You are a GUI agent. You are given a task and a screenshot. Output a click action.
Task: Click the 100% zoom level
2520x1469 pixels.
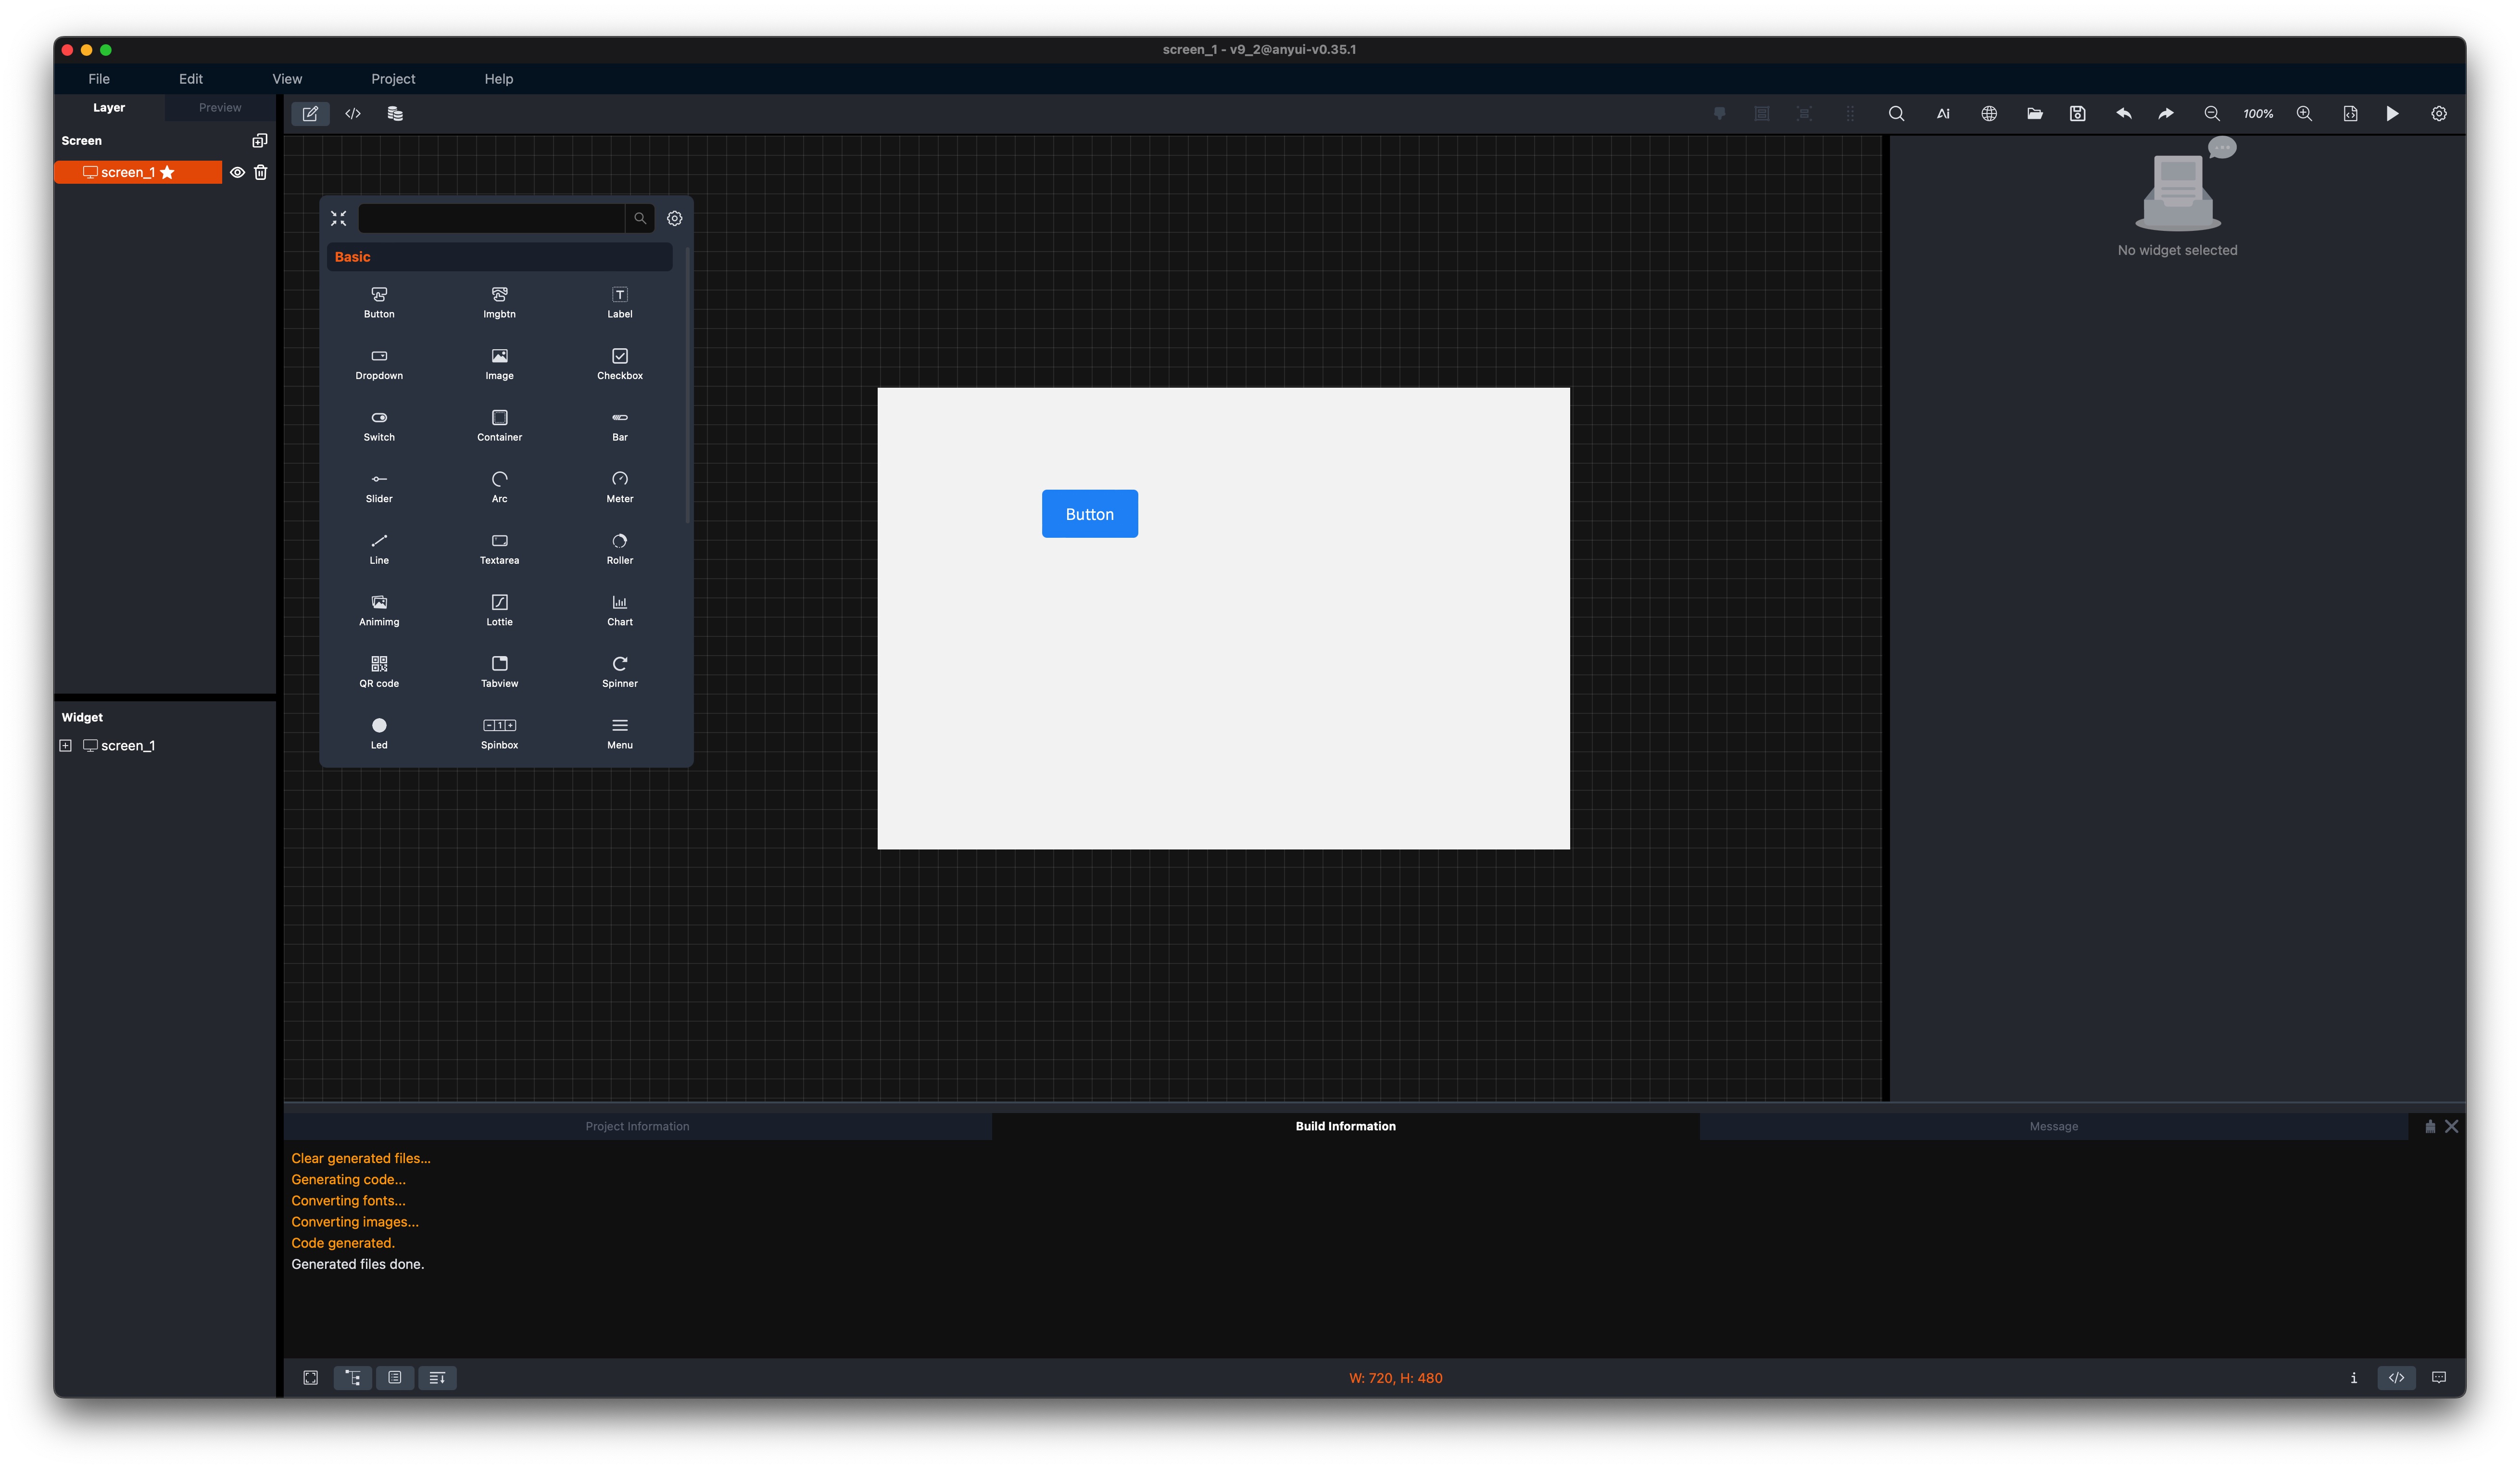tap(2257, 113)
